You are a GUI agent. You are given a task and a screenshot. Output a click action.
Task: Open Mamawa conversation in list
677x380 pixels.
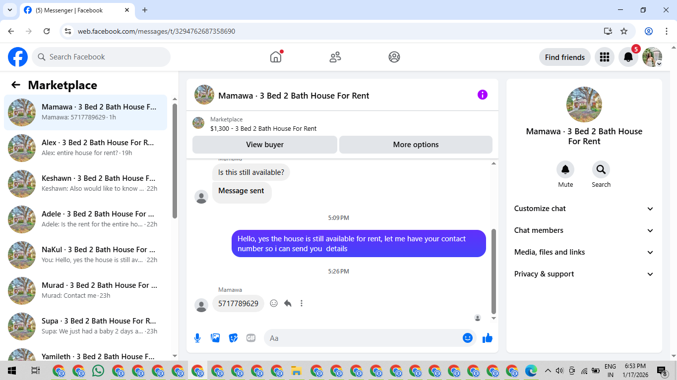pos(86,112)
